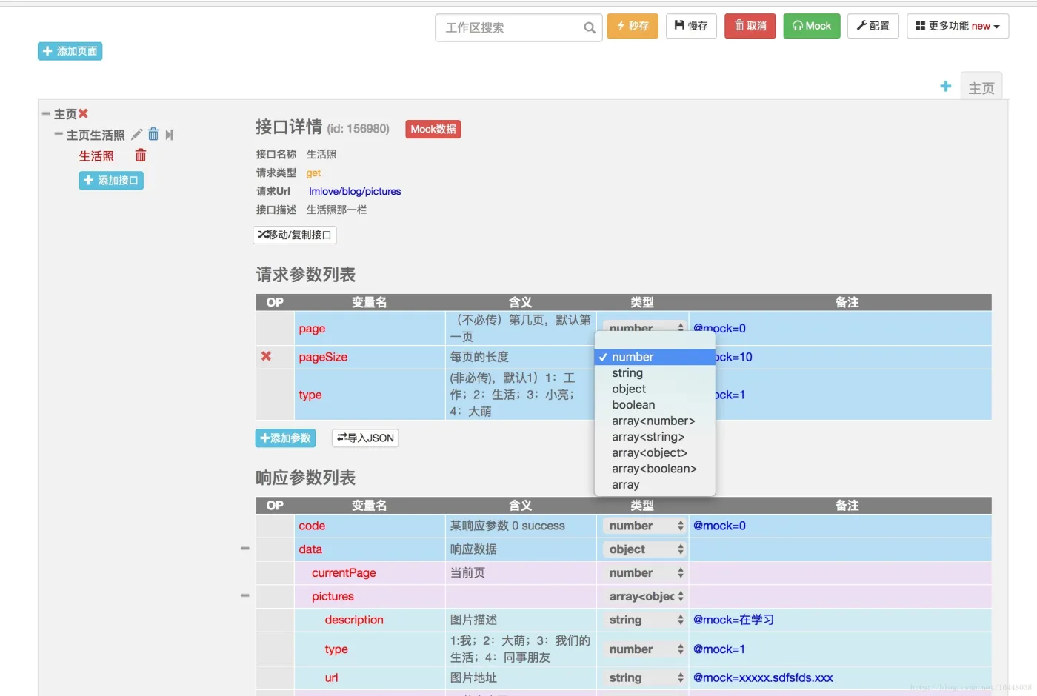The height and width of the screenshot is (696, 1037).
Task: Open type dropdown for url row
Action: coord(644,677)
